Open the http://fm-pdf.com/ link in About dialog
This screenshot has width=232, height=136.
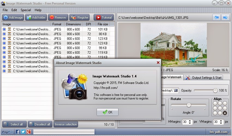pyautogui.click(x=106, y=88)
